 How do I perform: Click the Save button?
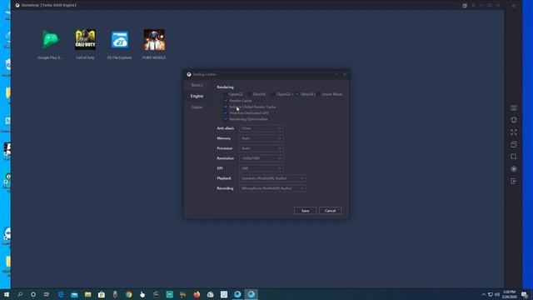(306, 211)
